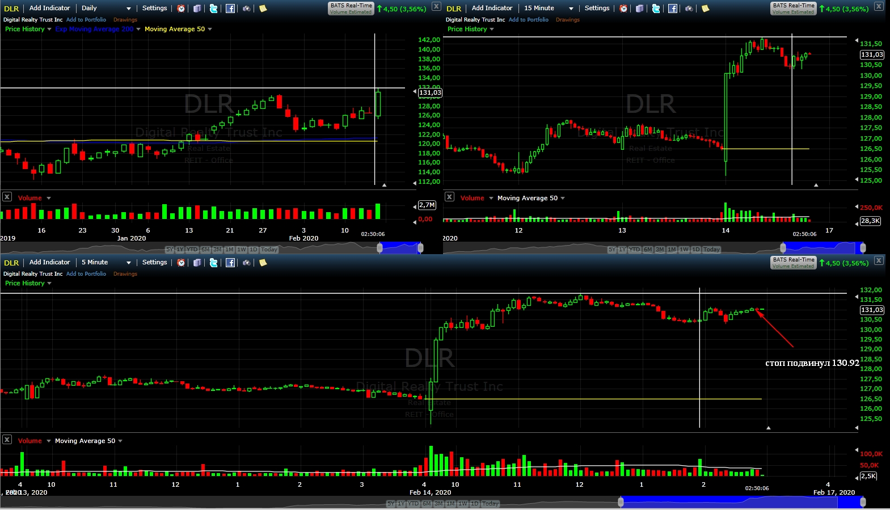Click BATS Real-Time badge in Daily chart
Viewport: 890px width, 510px height.
(351, 9)
